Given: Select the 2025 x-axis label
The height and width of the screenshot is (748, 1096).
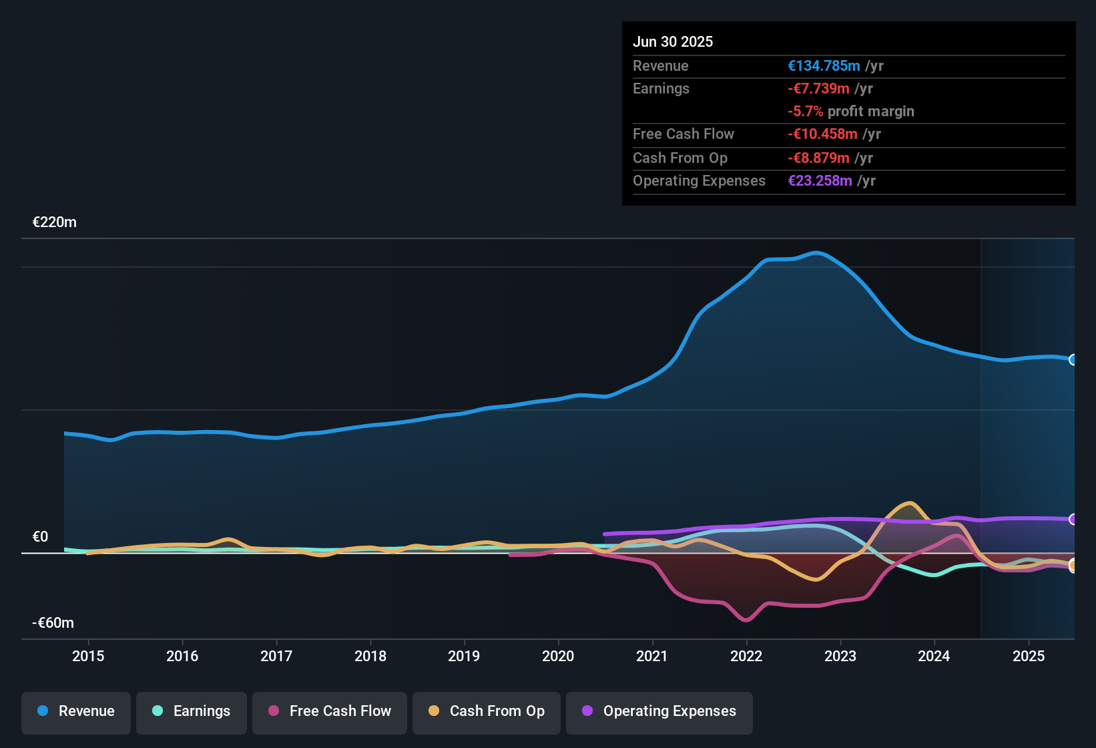Looking at the screenshot, I should coord(1029,656).
